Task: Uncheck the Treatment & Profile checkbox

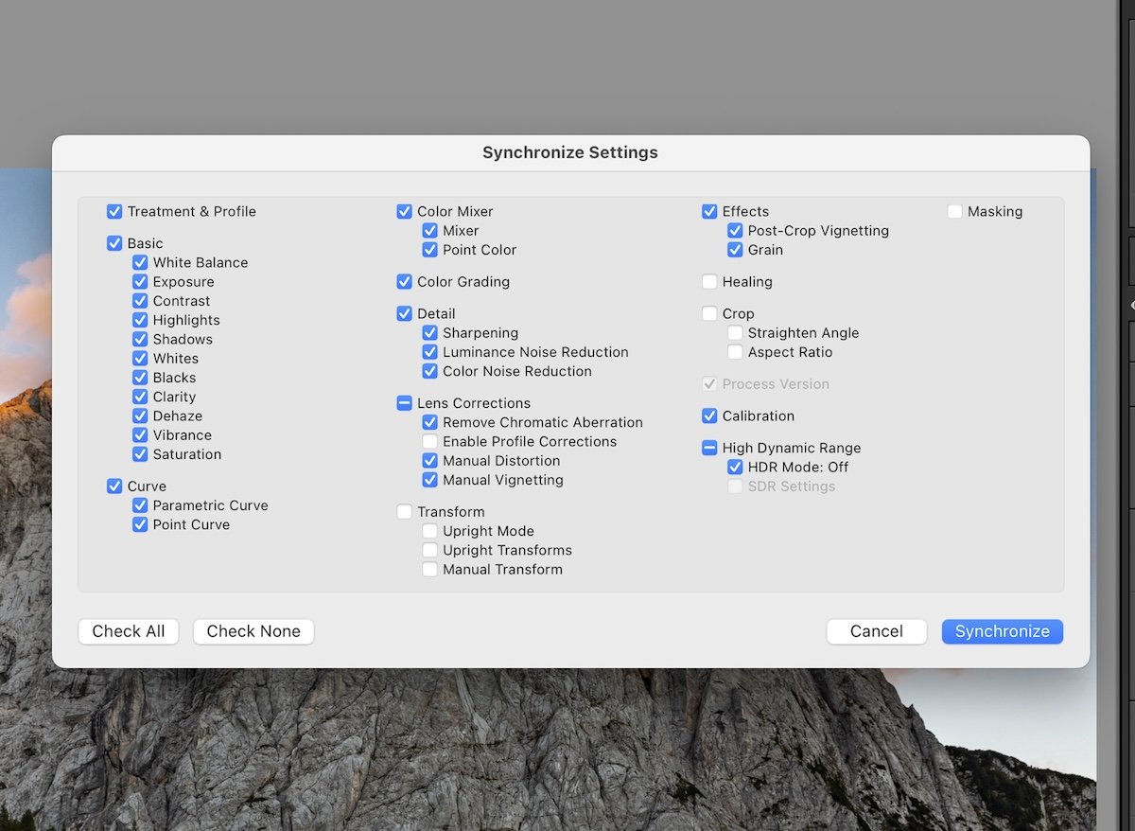Action: (x=115, y=212)
